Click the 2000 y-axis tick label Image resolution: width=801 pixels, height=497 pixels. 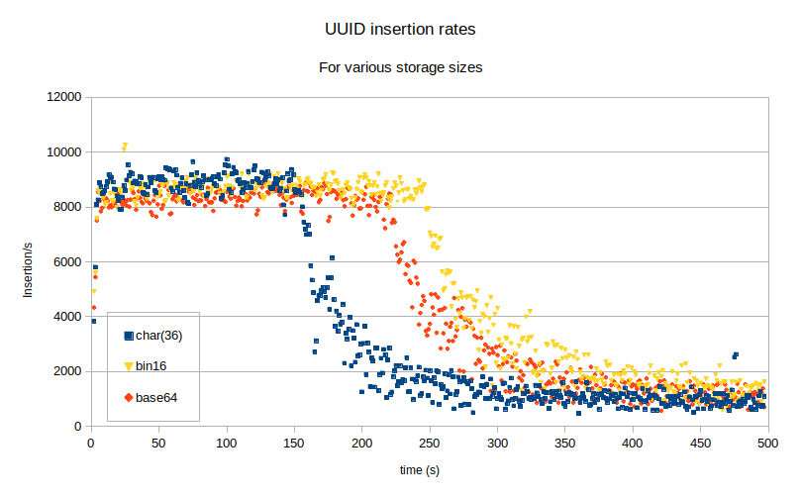(67, 372)
